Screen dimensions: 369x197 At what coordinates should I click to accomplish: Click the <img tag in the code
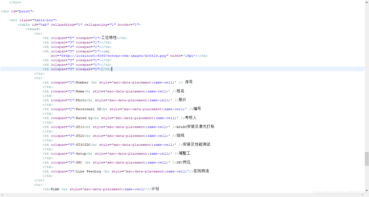[105, 51]
